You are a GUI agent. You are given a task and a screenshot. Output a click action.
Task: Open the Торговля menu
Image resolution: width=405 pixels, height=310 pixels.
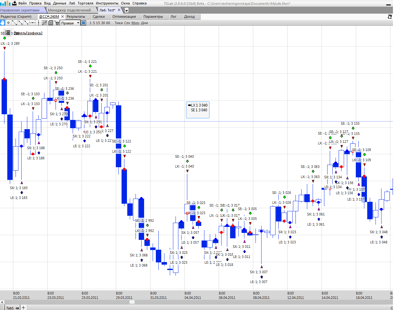click(x=85, y=3)
